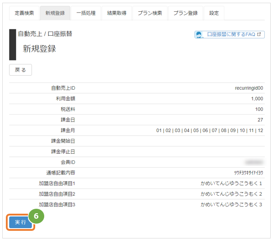Click the 税送料 label
This screenshot has height=243, width=277.
tap(68, 109)
